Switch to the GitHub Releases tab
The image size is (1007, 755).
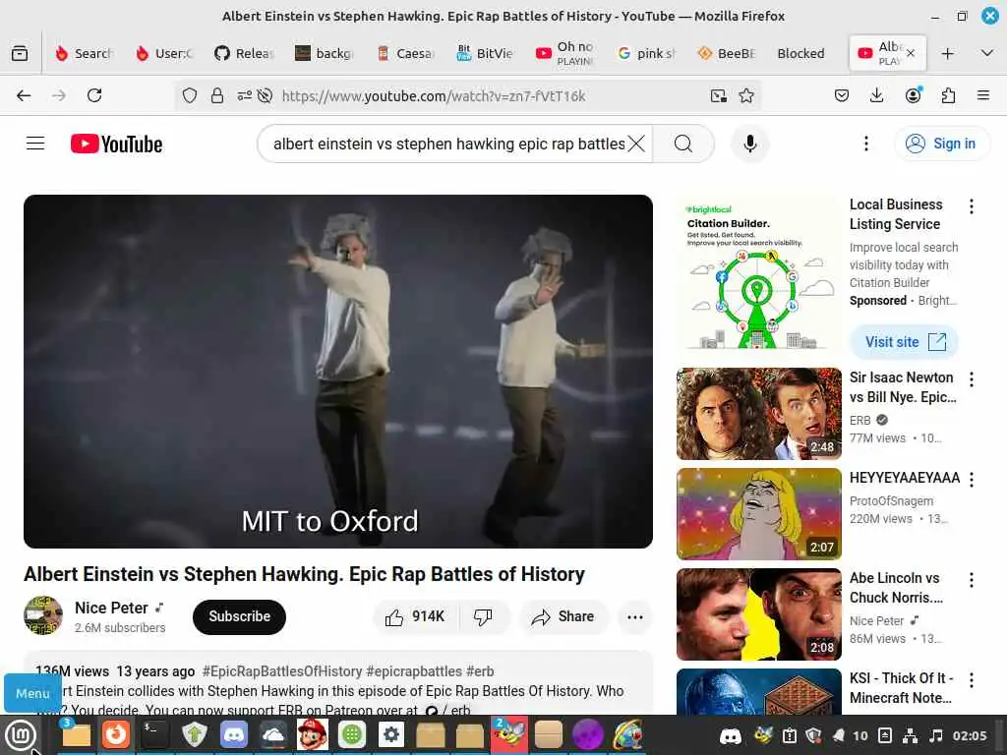tap(246, 53)
